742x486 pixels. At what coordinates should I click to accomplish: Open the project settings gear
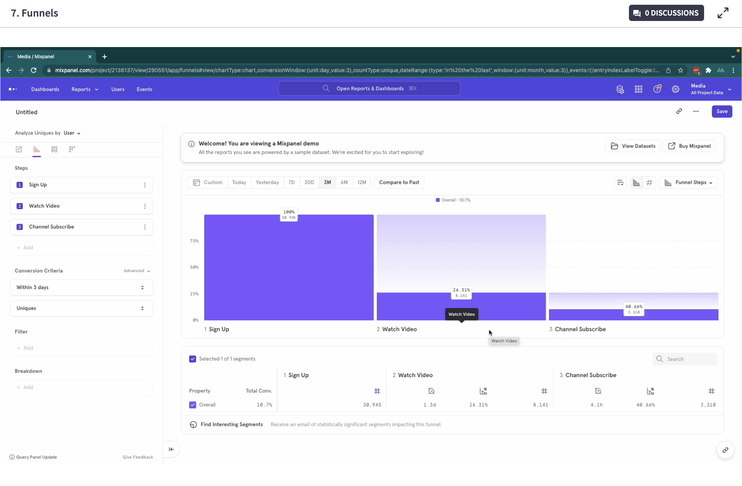[676, 89]
